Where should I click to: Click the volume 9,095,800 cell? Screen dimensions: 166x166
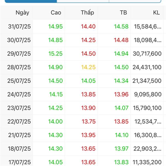point(148,94)
